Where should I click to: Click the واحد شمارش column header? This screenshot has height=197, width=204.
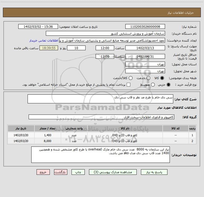[74, 129]
